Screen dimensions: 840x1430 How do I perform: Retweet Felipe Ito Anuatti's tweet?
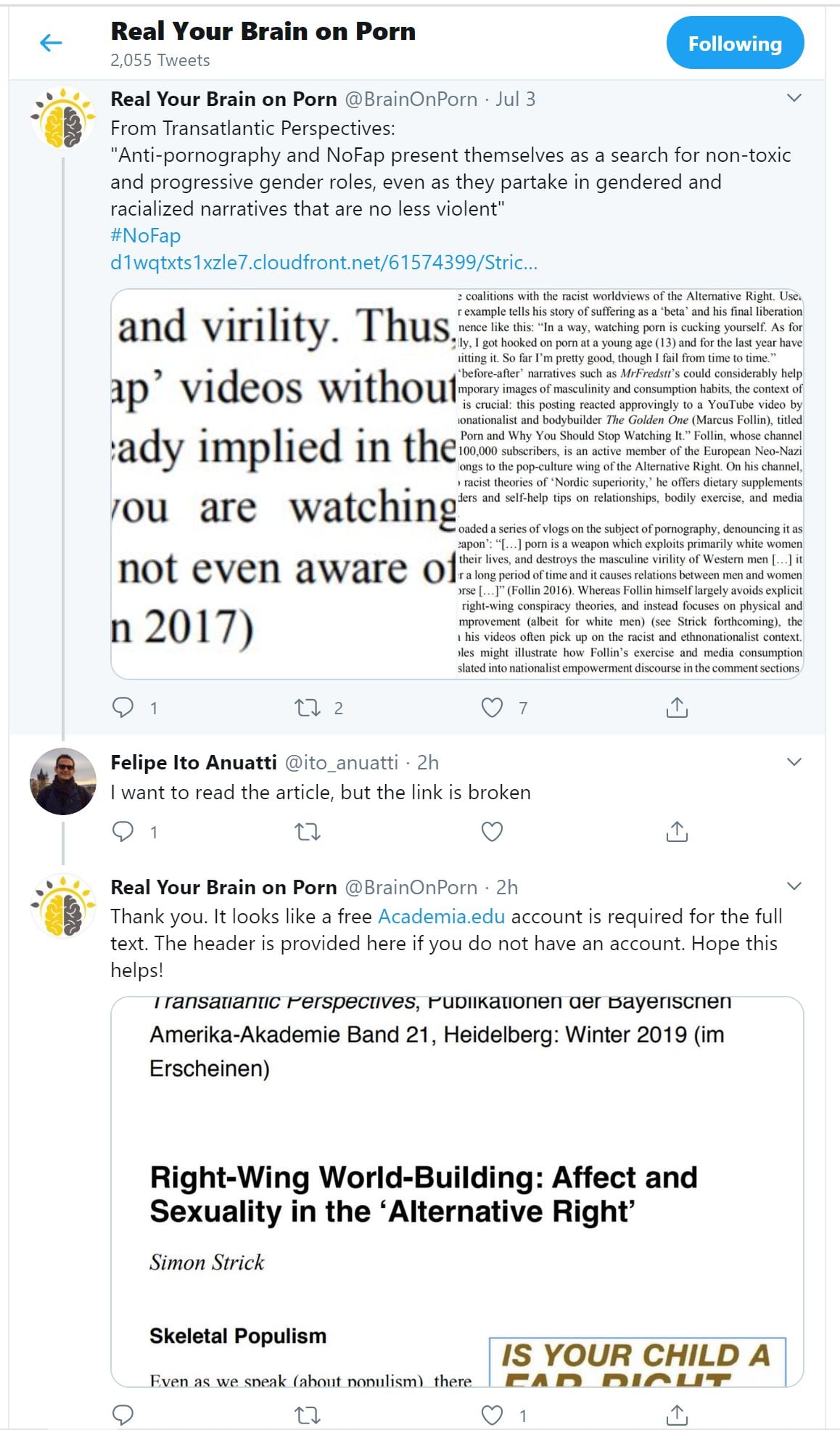pos(308,831)
